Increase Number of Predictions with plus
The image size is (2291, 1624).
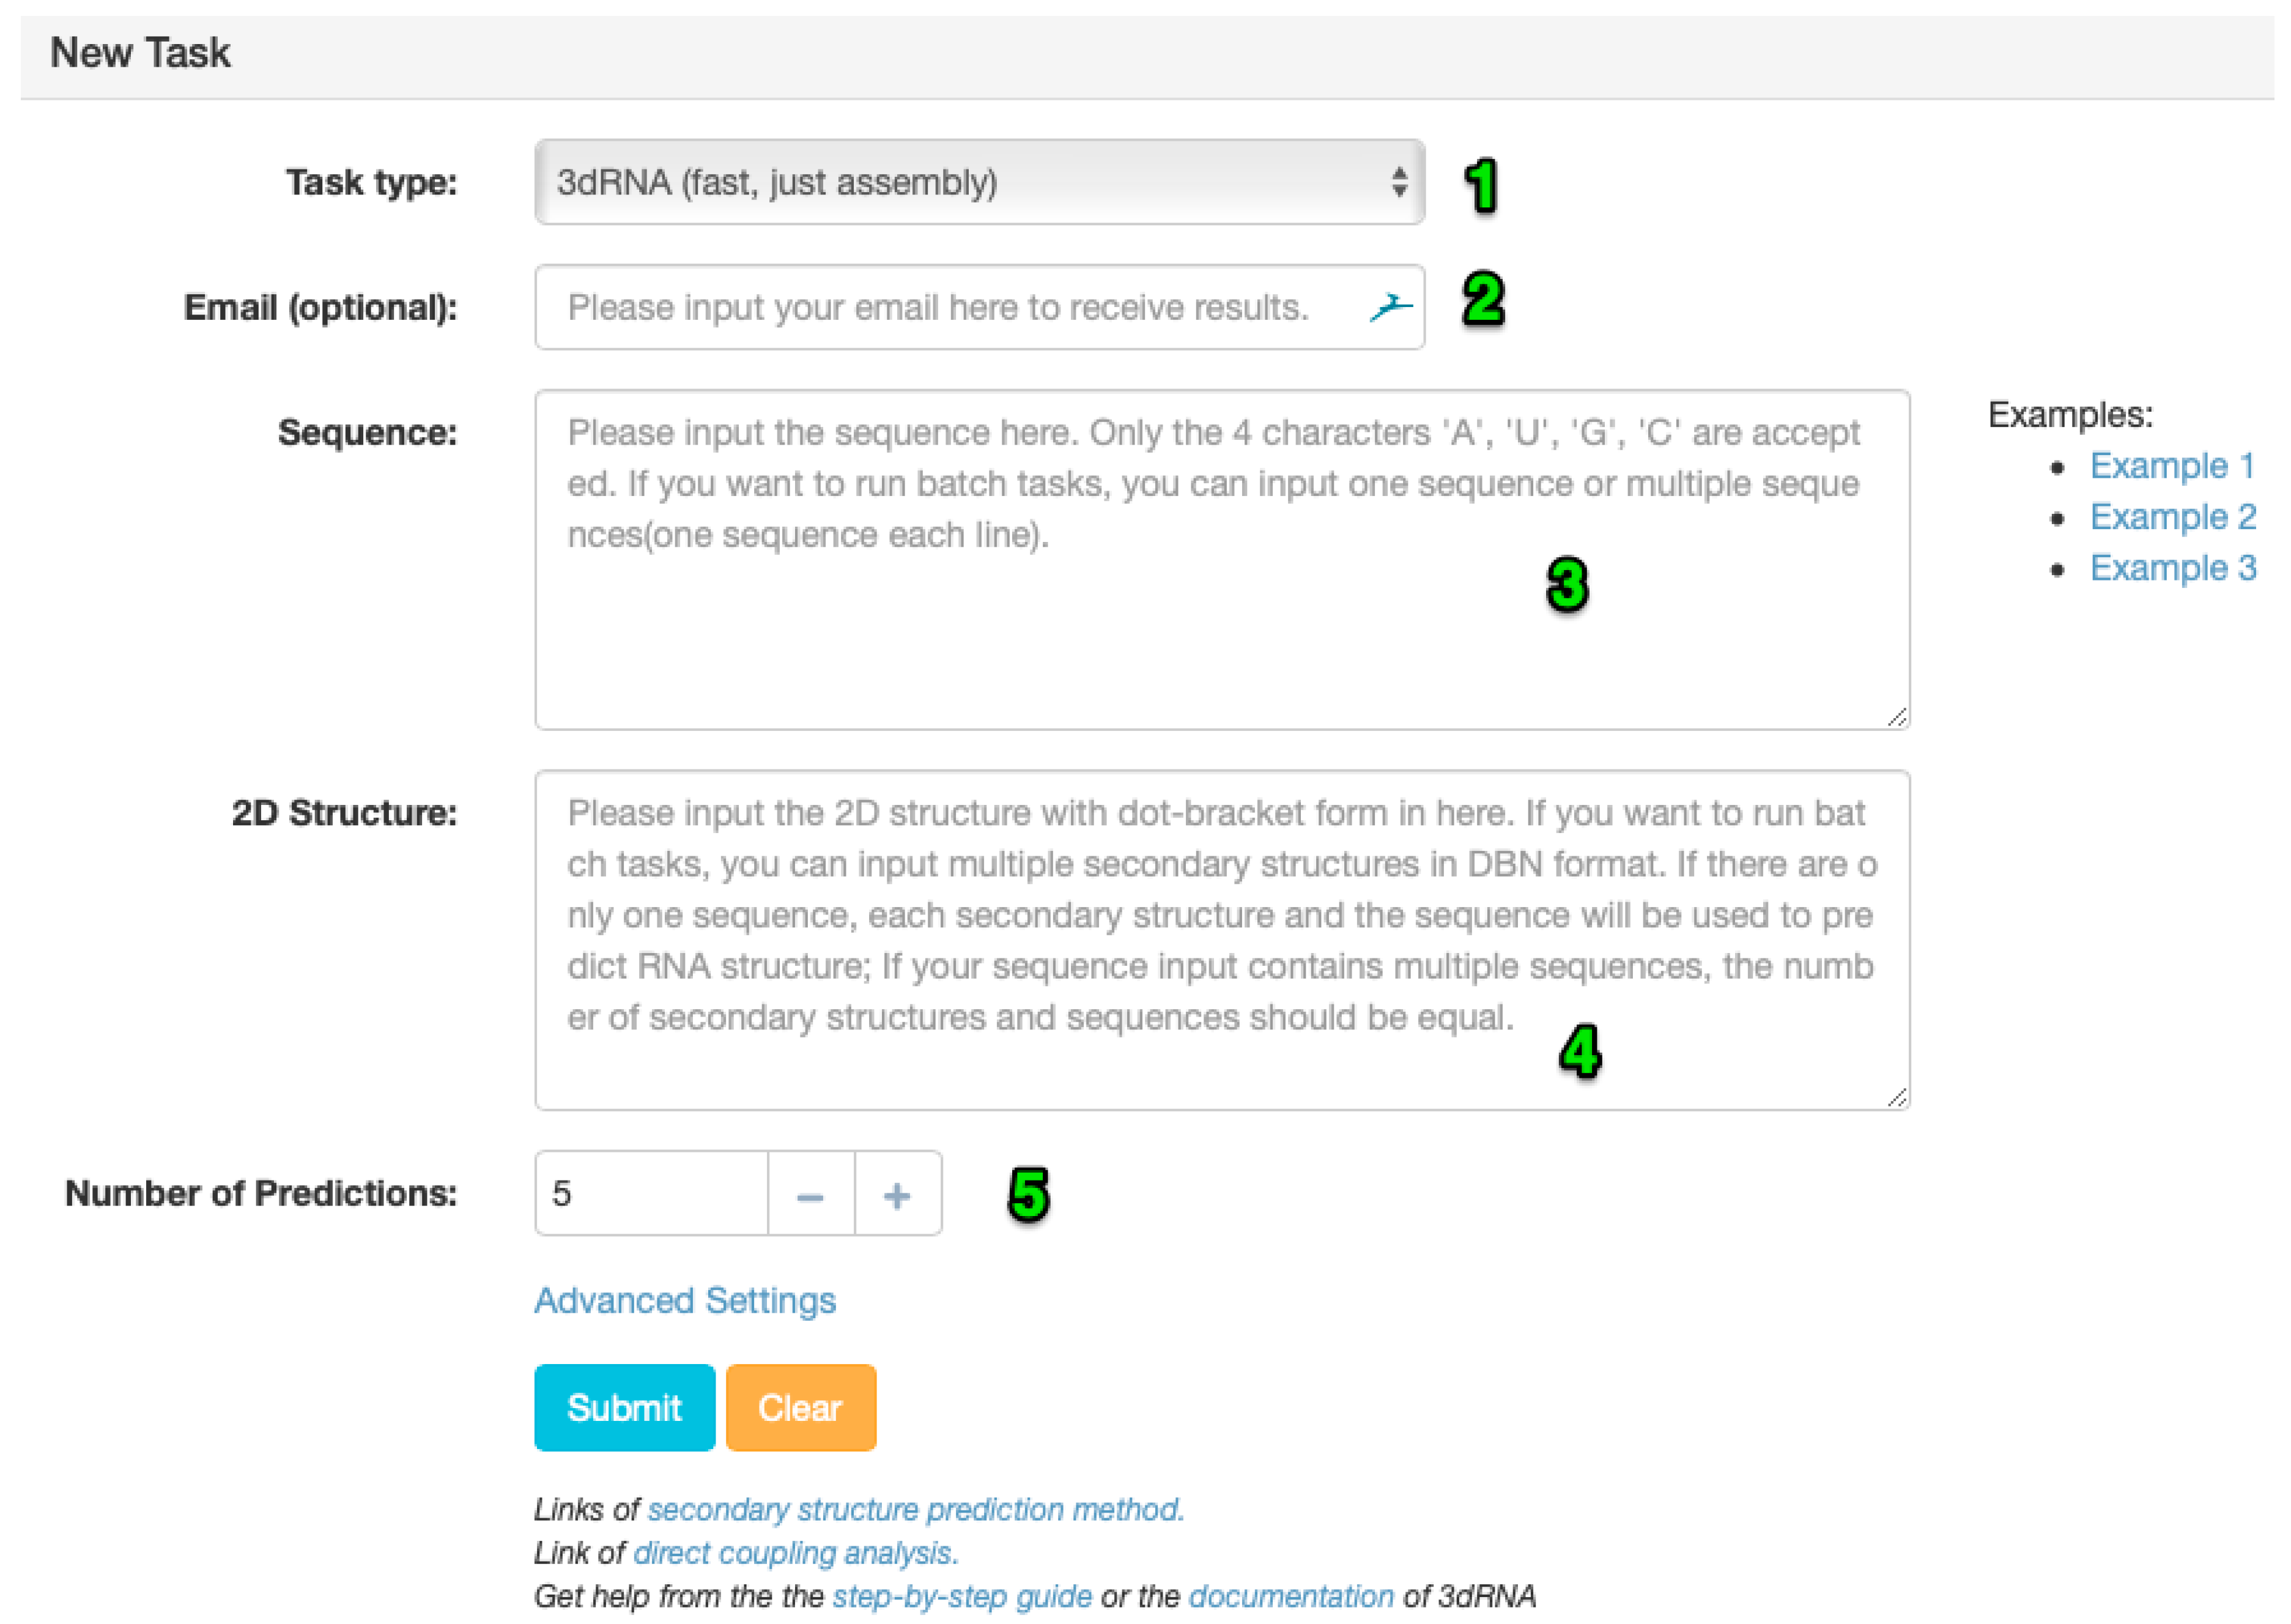coord(897,1194)
